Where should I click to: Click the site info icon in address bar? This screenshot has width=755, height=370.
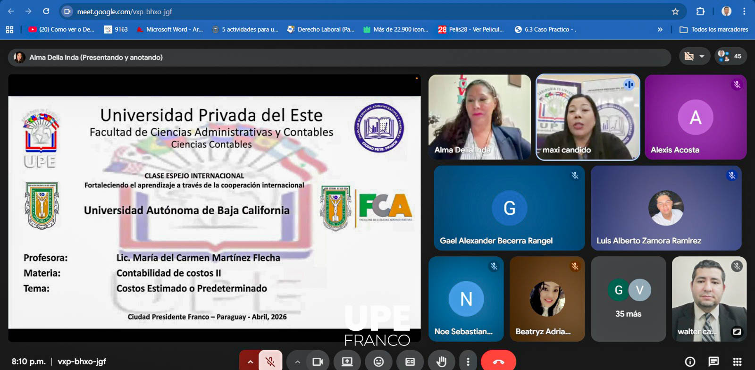67,11
